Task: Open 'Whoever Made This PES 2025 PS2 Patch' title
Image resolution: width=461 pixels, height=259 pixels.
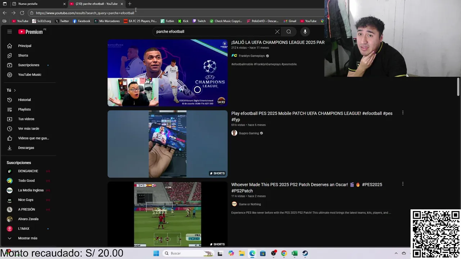Action: click(x=306, y=187)
